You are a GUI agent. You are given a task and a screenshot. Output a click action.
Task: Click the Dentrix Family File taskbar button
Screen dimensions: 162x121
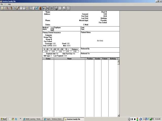click(x=74, y=119)
